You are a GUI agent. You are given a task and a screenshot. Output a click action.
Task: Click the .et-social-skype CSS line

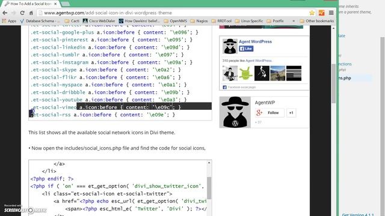106,70
